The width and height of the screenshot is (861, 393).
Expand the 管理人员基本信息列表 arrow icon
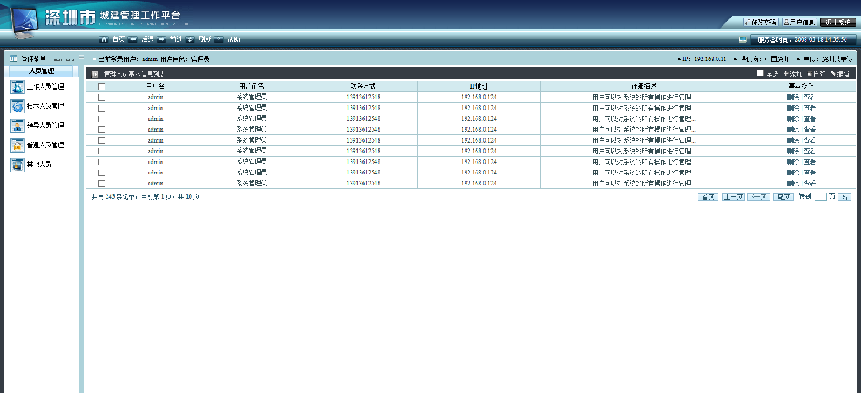point(95,74)
